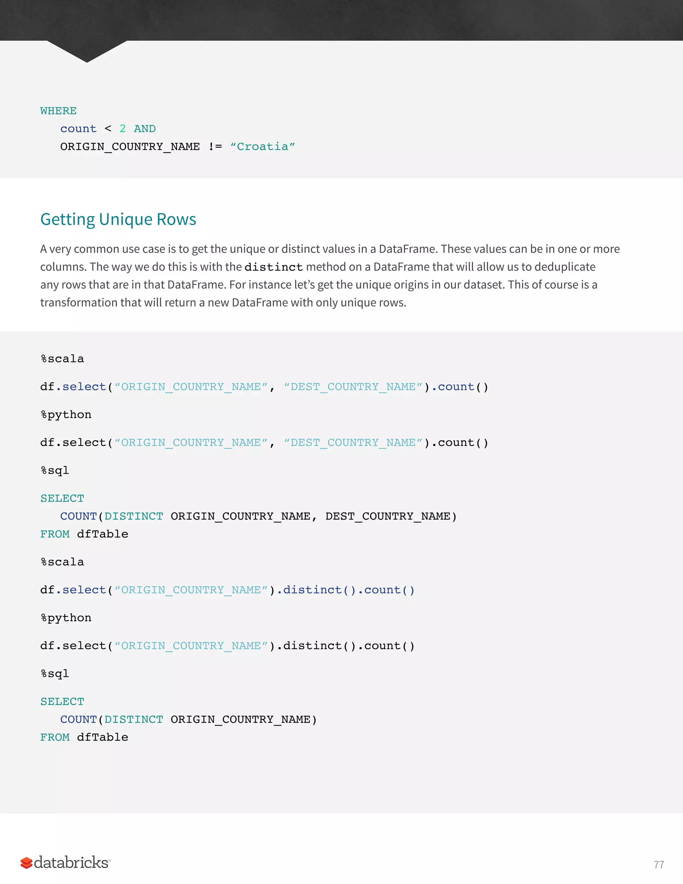Click the WHERE keyword in code
Viewport: 683px width, 884px height.
(x=58, y=111)
